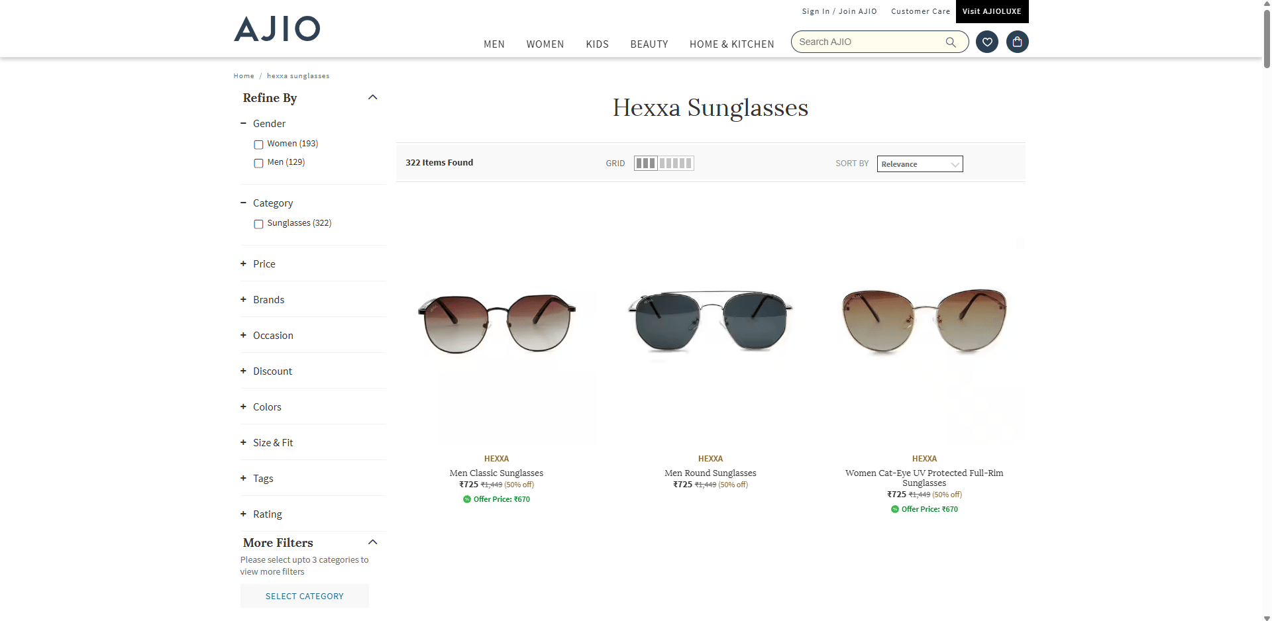The height and width of the screenshot is (621, 1272).
Task: Open the shopping bag icon
Action: (x=1017, y=42)
